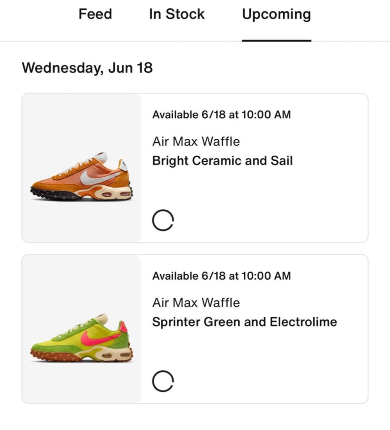The height and width of the screenshot is (430, 390).
Task: Click availability time on Bright Ceramic card
Action: [221, 115]
